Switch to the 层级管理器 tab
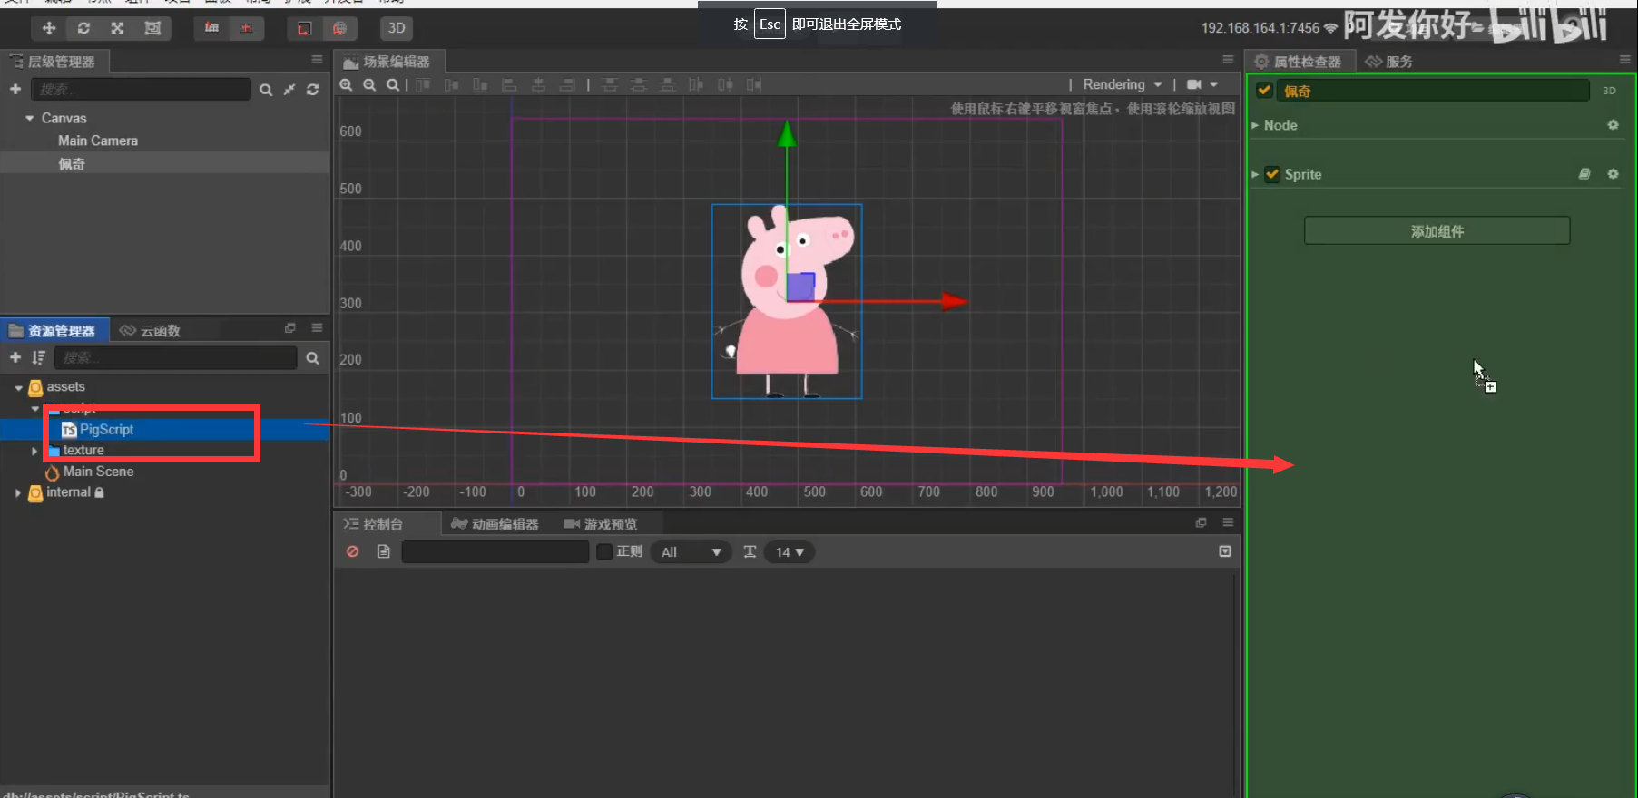 (54, 62)
